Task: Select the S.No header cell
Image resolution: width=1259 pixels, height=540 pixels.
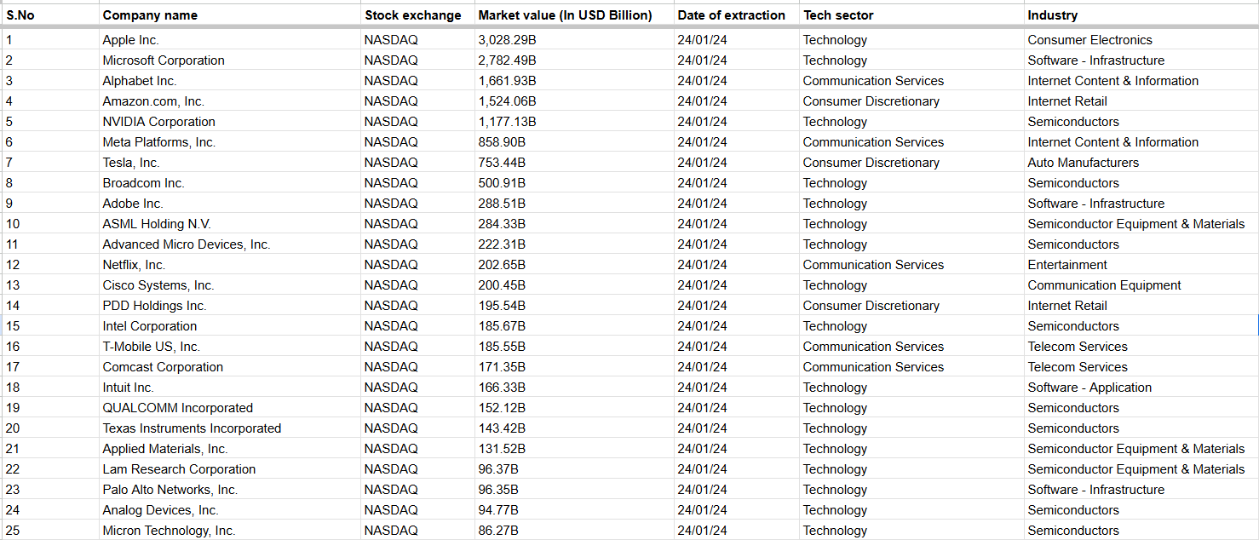Action: click(x=50, y=14)
